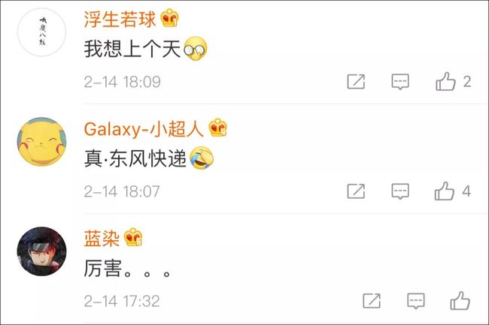Viewport: 489px width, 325px height.
Task: Open reply bubble on 蓝染 comment
Action: 416,301
